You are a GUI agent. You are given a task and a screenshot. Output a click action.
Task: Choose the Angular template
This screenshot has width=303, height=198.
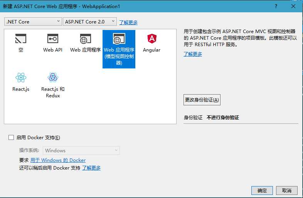(152, 43)
